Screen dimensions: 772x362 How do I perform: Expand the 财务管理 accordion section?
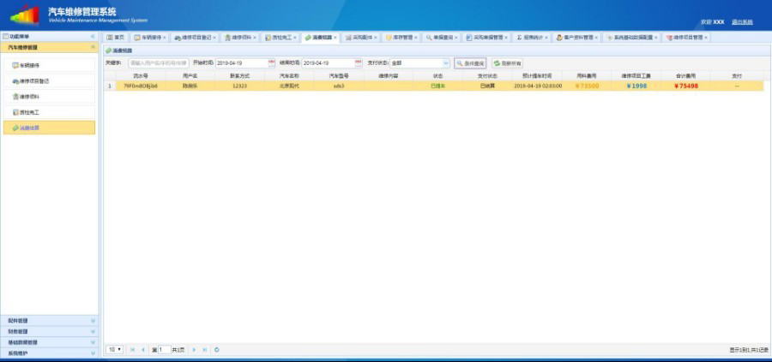48,331
